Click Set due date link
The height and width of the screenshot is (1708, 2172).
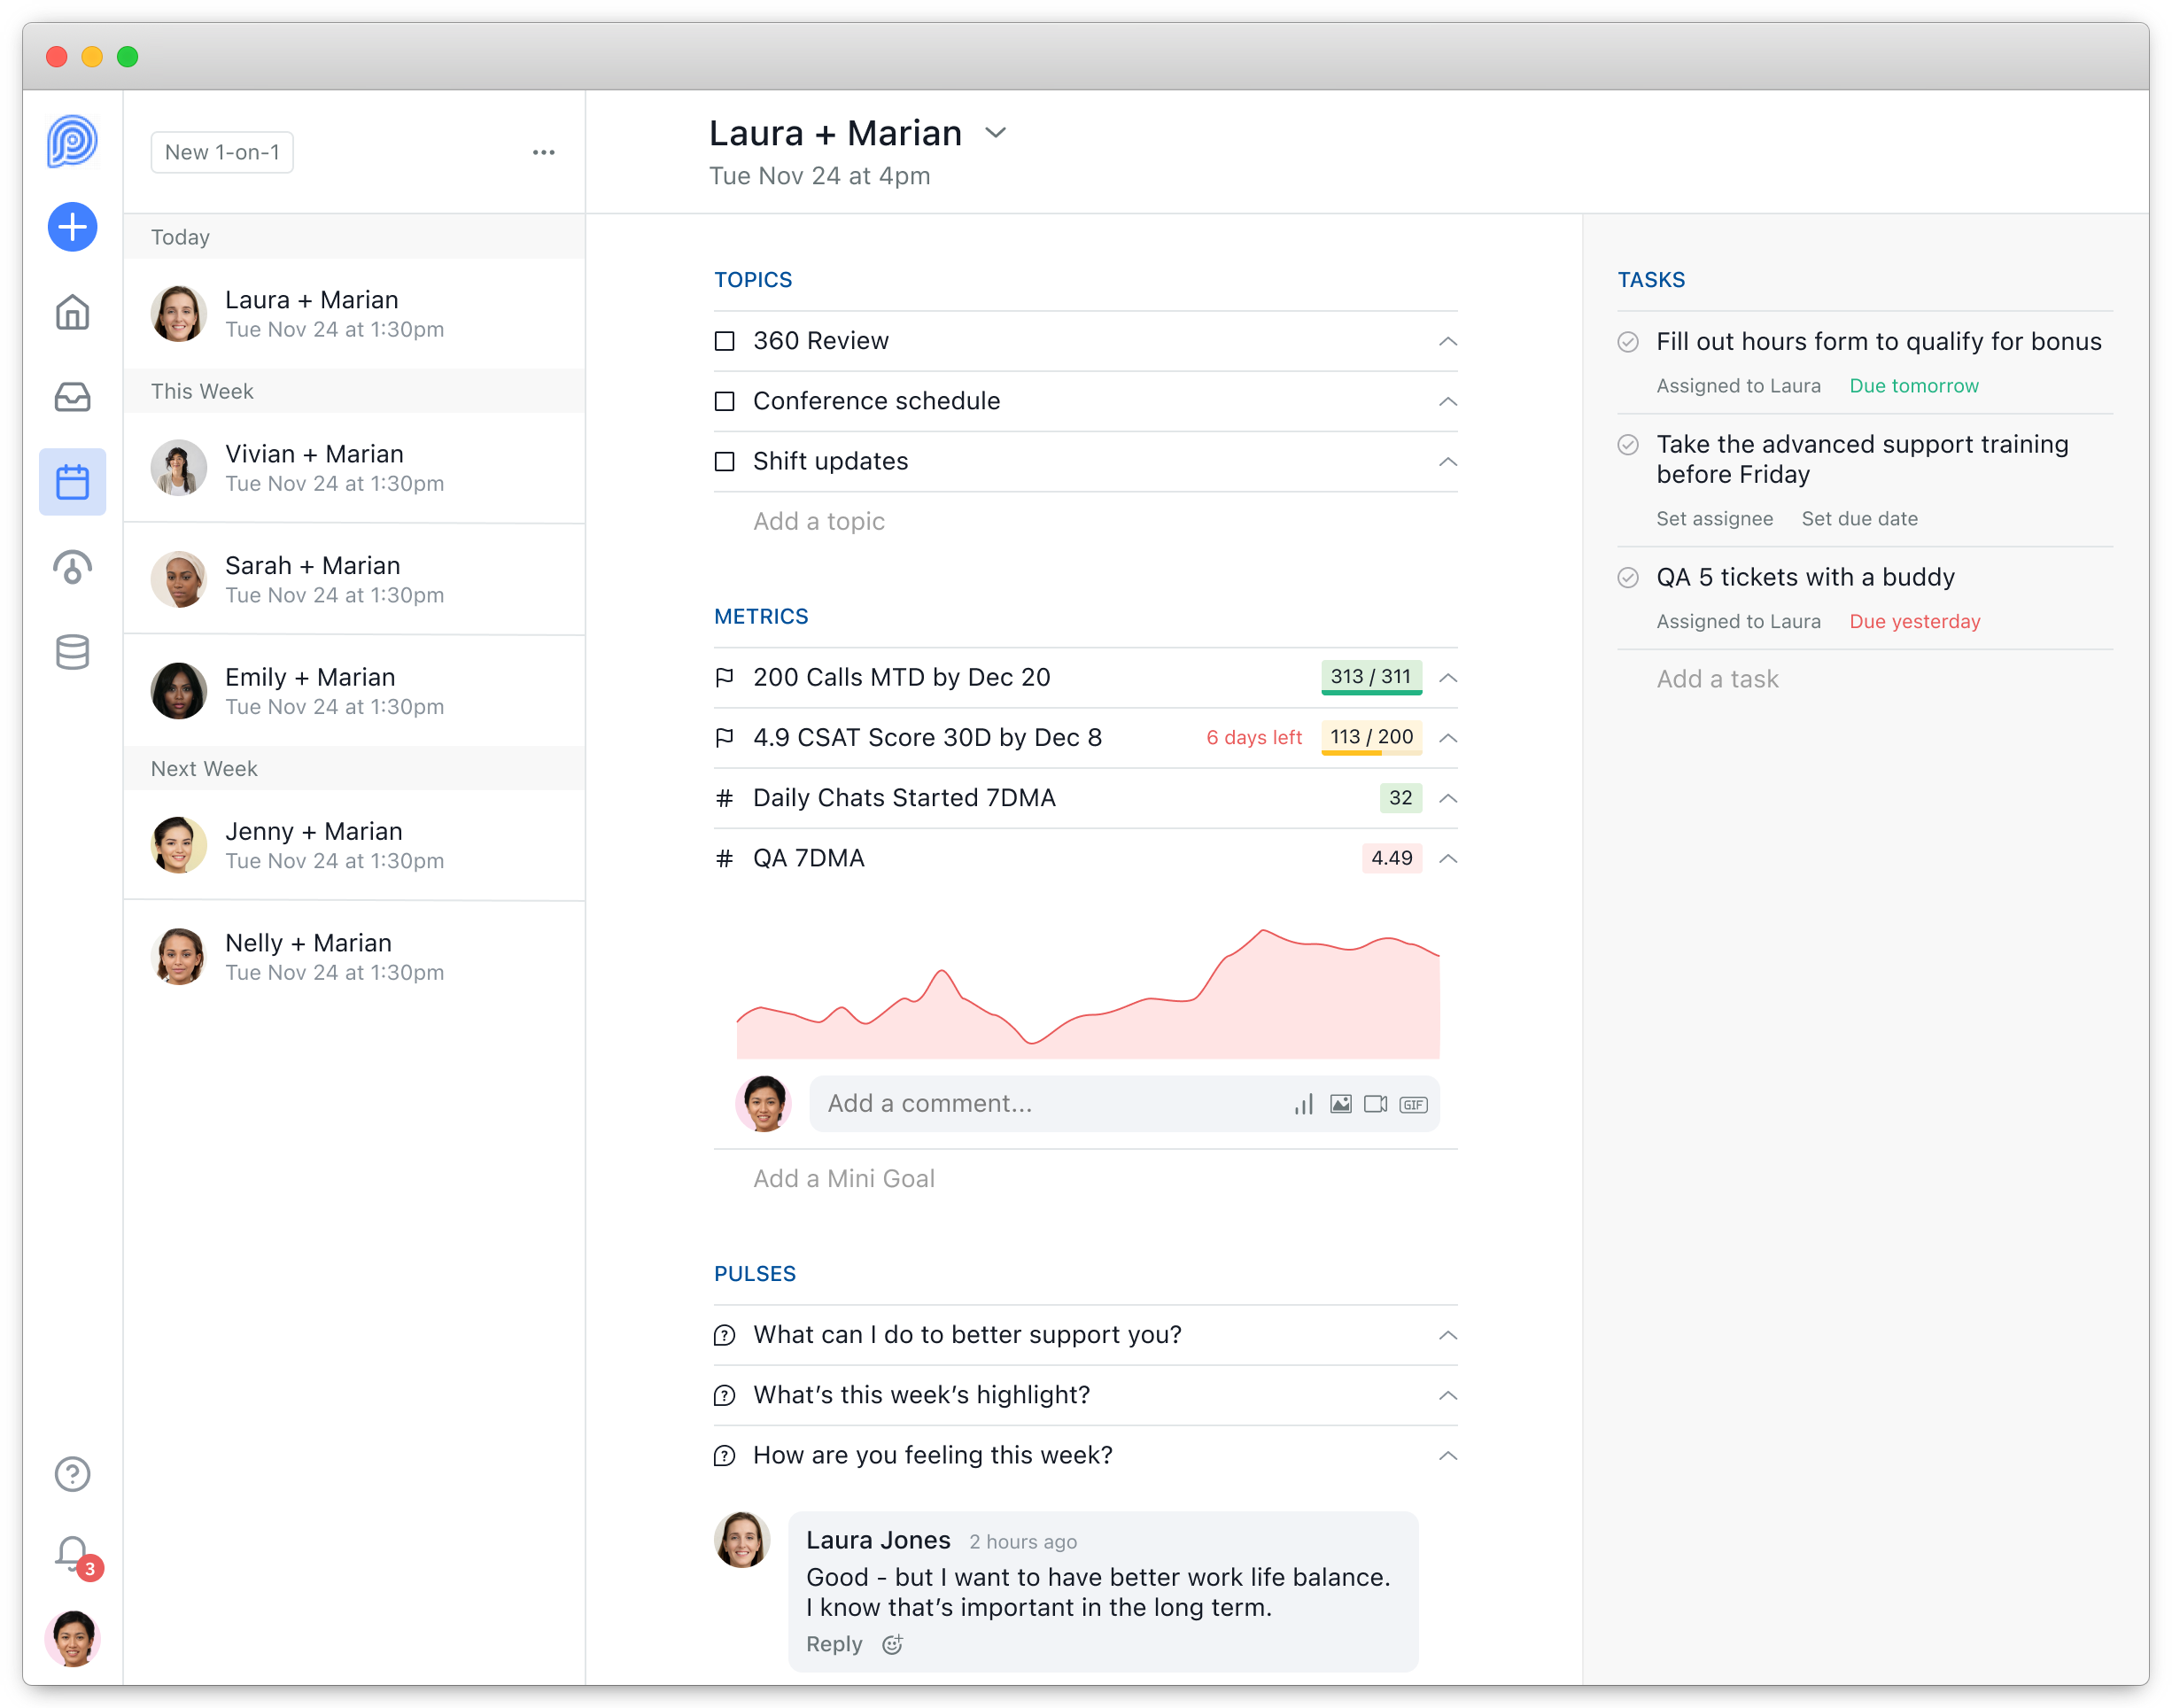coord(1859,519)
